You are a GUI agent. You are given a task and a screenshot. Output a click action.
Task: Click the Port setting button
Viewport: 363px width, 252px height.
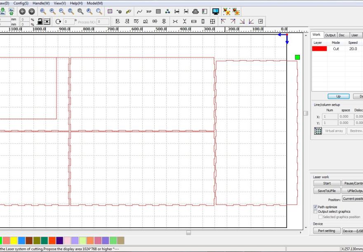pos(327,231)
